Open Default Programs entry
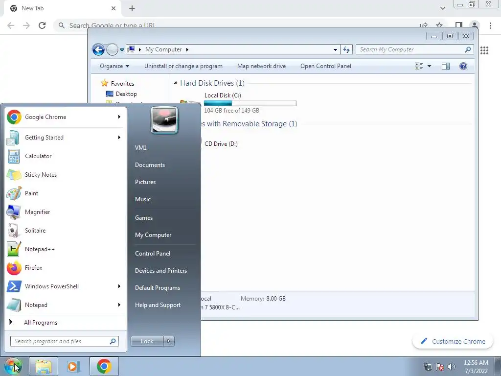The width and height of the screenshot is (501, 376). pos(163,288)
